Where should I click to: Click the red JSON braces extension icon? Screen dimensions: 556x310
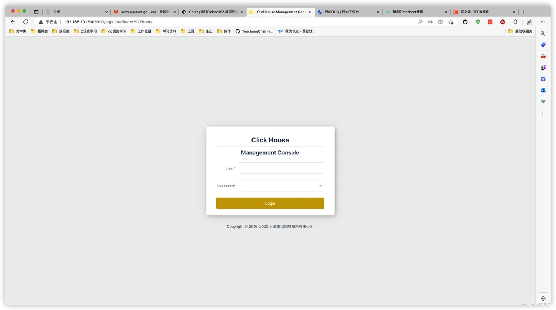point(490,22)
